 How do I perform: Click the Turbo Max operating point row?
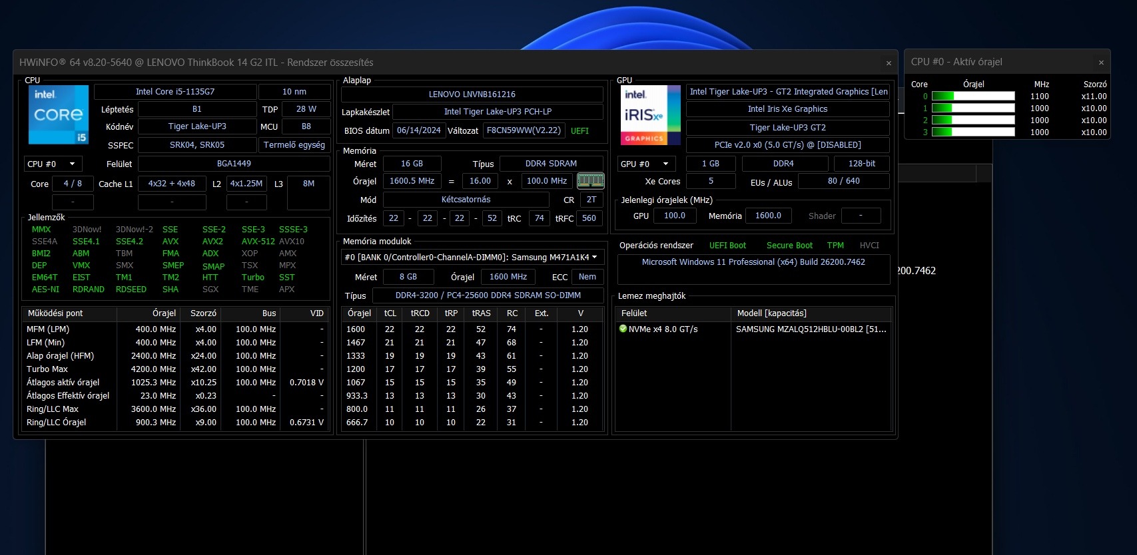[176, 369]
